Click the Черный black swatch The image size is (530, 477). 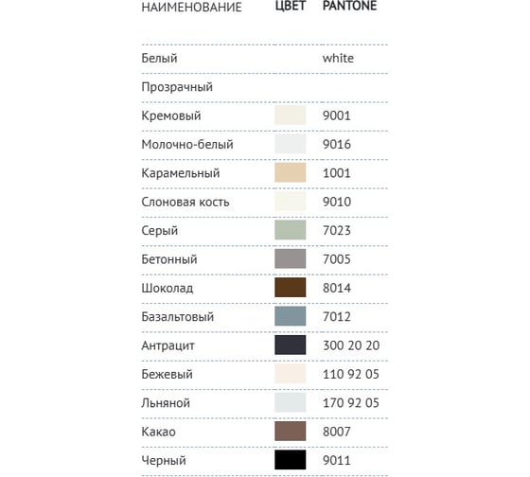[290, 460]
